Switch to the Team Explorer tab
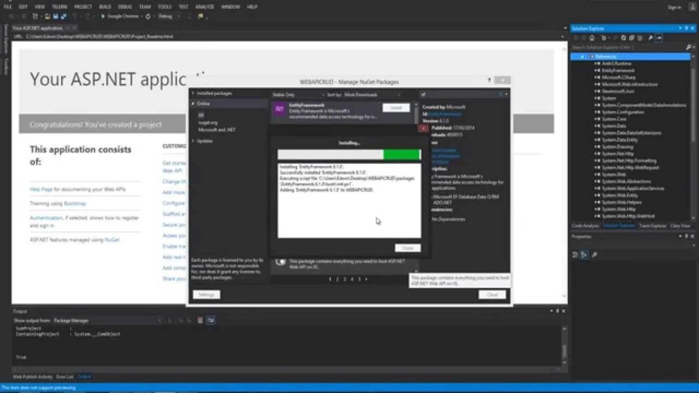 point(652,225)
